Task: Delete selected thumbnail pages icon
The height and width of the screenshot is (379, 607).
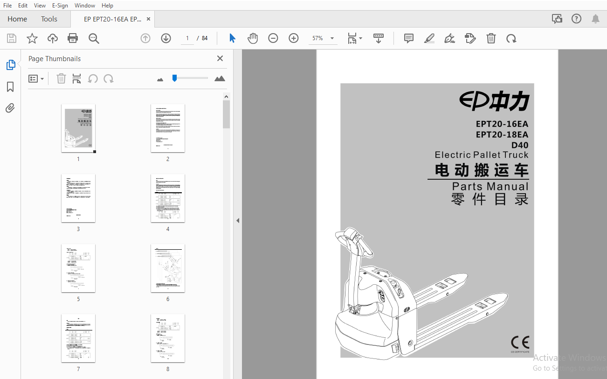Action: pyautogui.click(x=61, y=78)
